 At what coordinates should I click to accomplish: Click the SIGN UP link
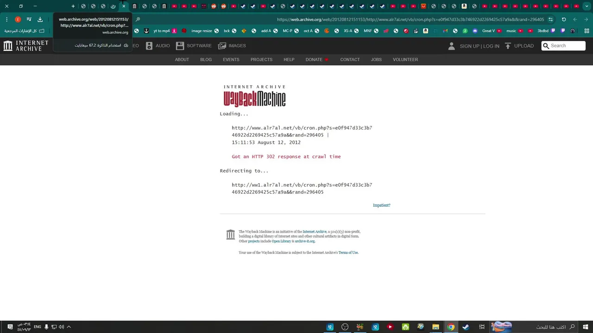(469, 46)
